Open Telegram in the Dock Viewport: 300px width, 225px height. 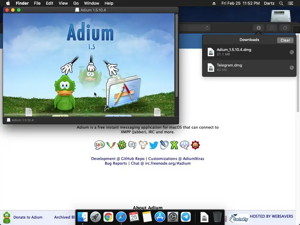click(185, 217)
